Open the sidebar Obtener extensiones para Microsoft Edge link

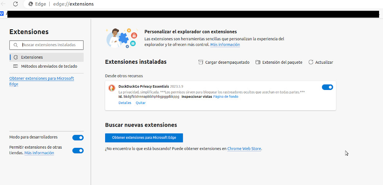tap(41, 81)
